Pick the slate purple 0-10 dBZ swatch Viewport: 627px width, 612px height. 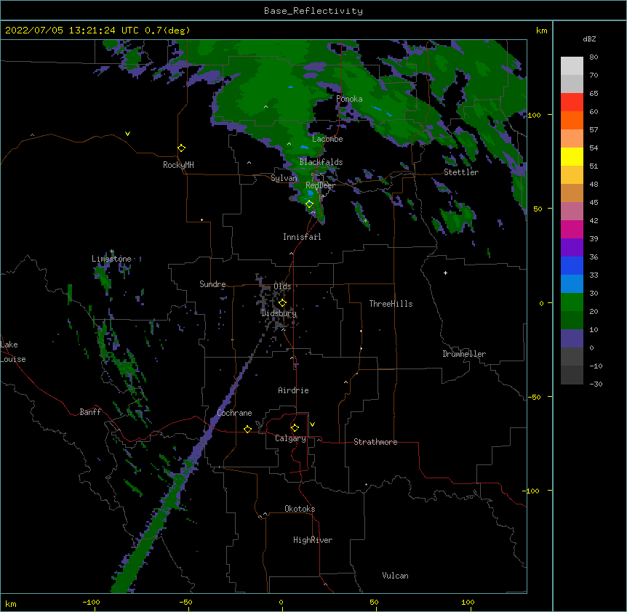pyautogui.click(x=572, y=339)
